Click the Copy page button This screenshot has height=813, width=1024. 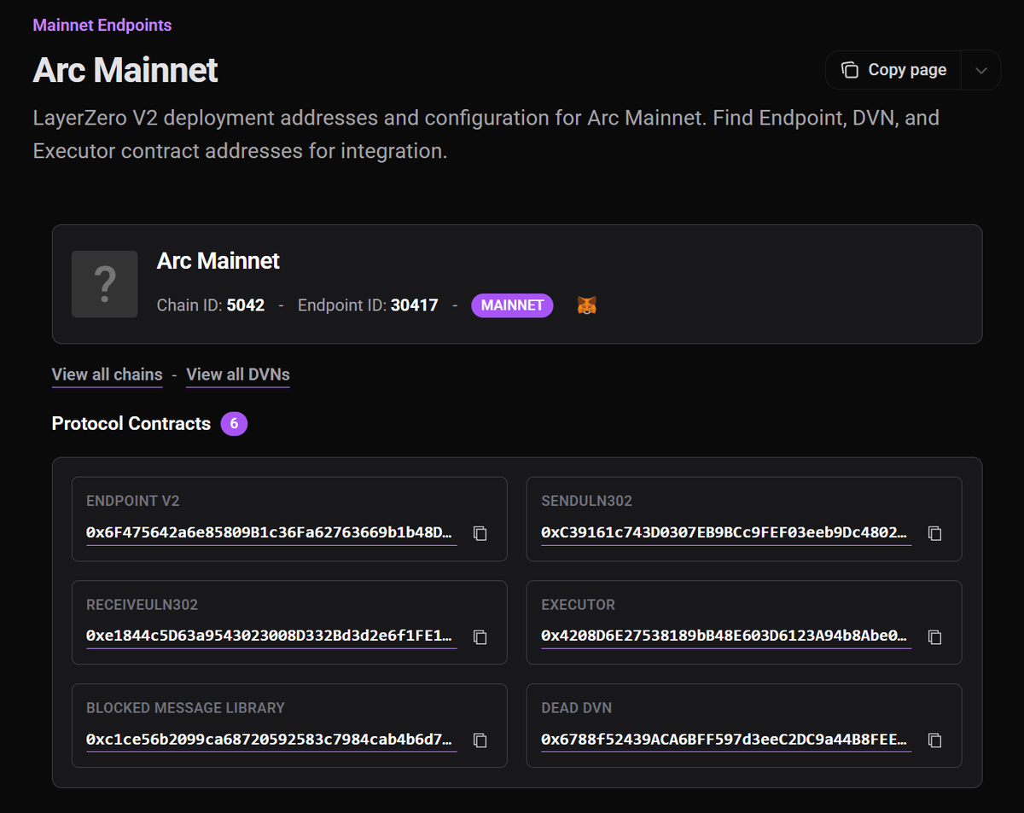pyautogui.click(x=893, y=70)
